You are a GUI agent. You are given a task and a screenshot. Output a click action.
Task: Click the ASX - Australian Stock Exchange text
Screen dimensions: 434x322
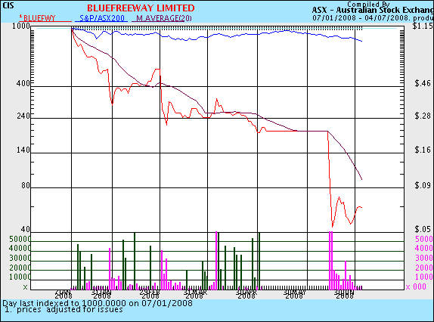(x=373, y=11)
